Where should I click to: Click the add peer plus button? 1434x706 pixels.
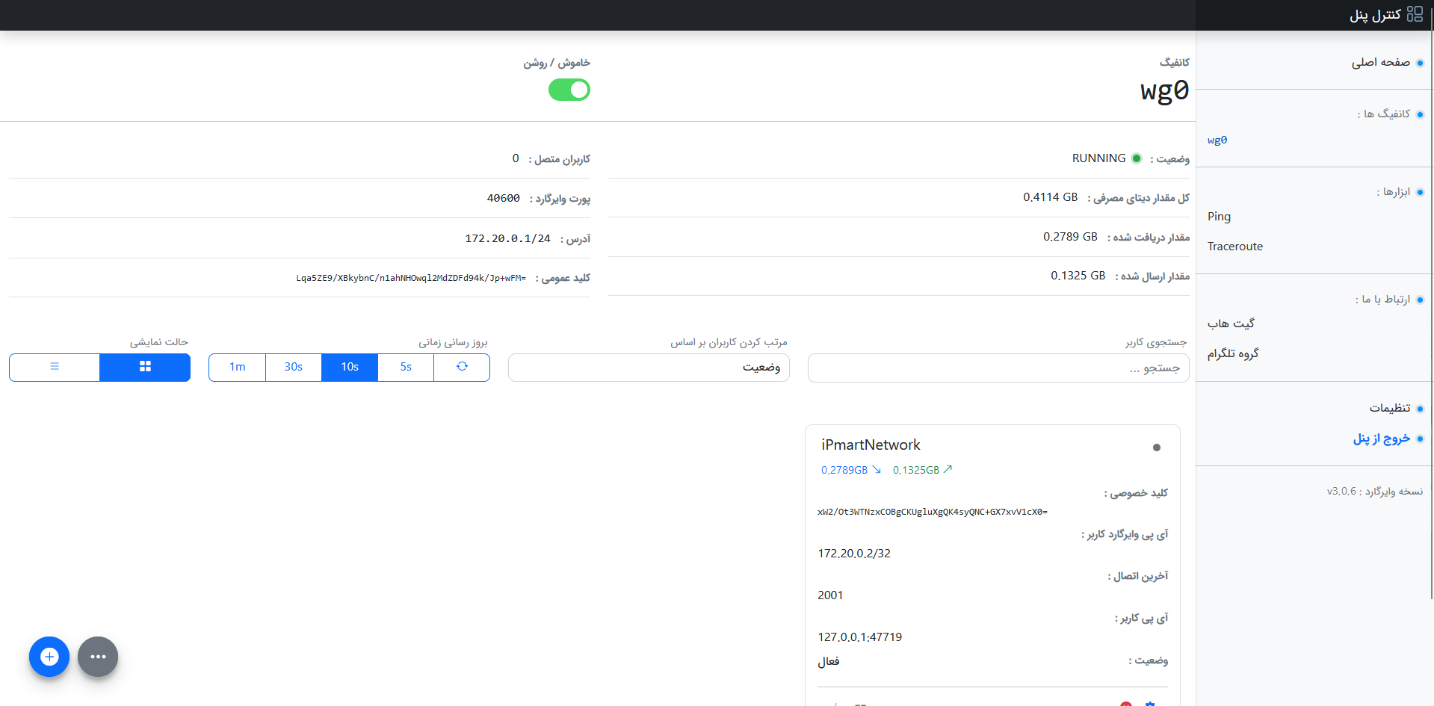(x=49, y=657)
